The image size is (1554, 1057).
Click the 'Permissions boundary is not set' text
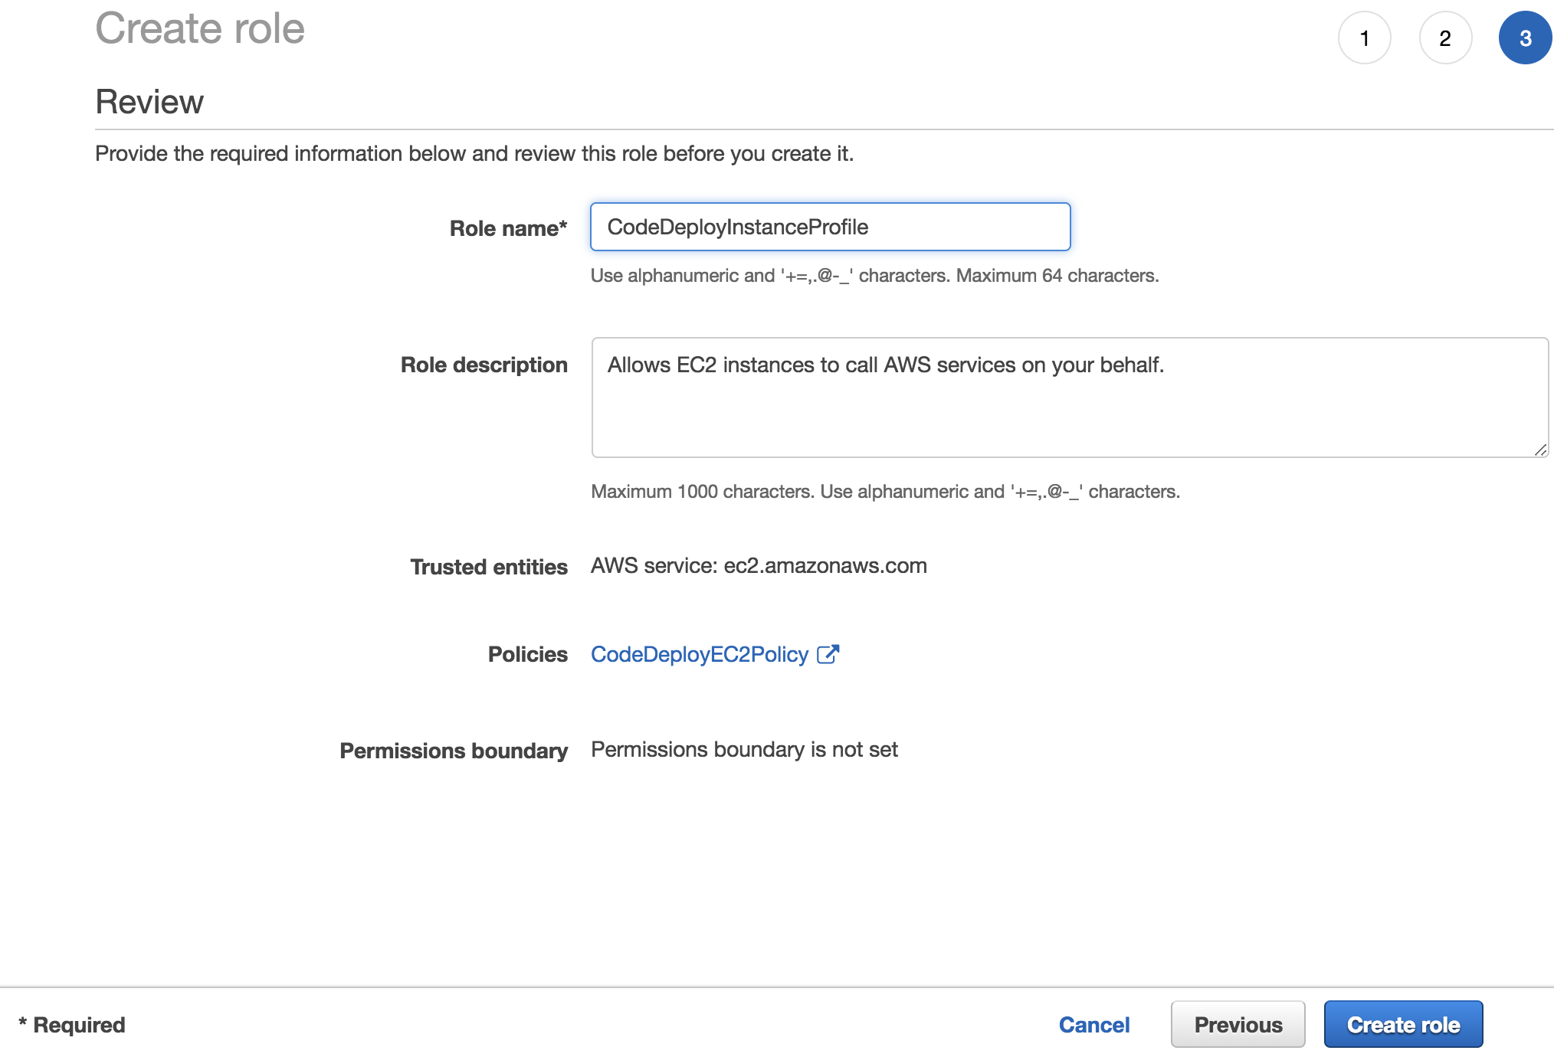(744, 749)
